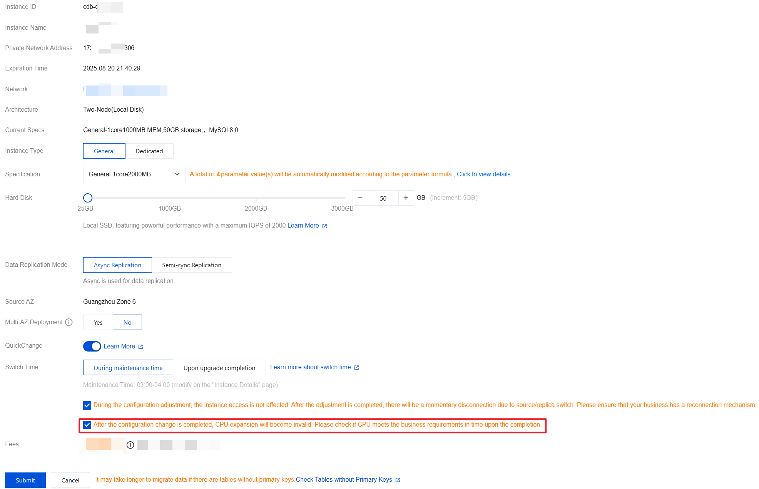
Task: Click the external link icon after Check Tables link
Action: click(x=398, y=480)
